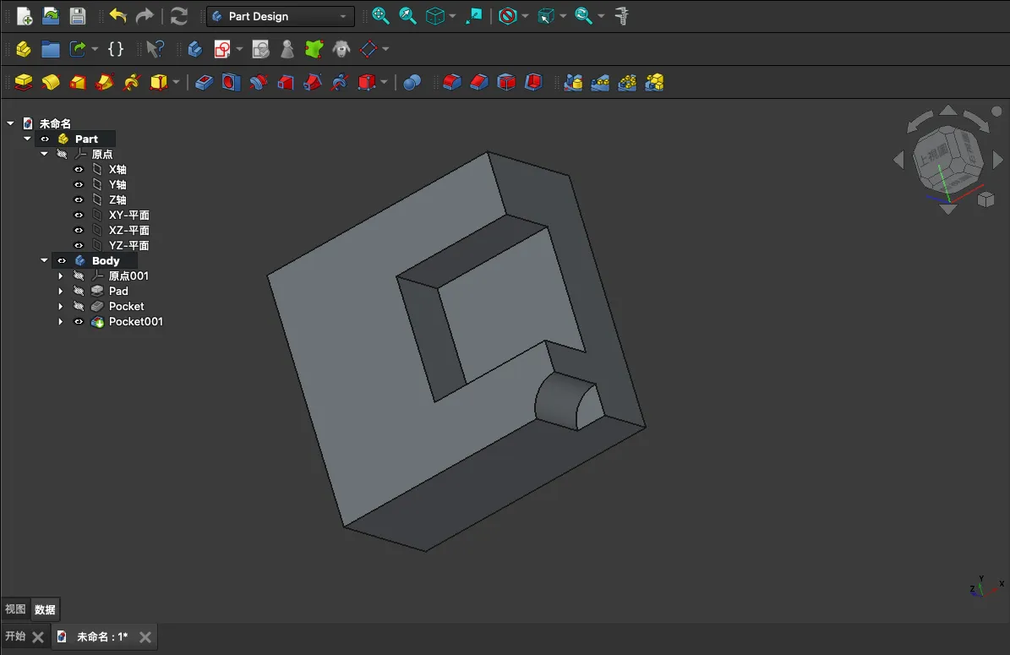Click Fit all zoom icon

381,16
